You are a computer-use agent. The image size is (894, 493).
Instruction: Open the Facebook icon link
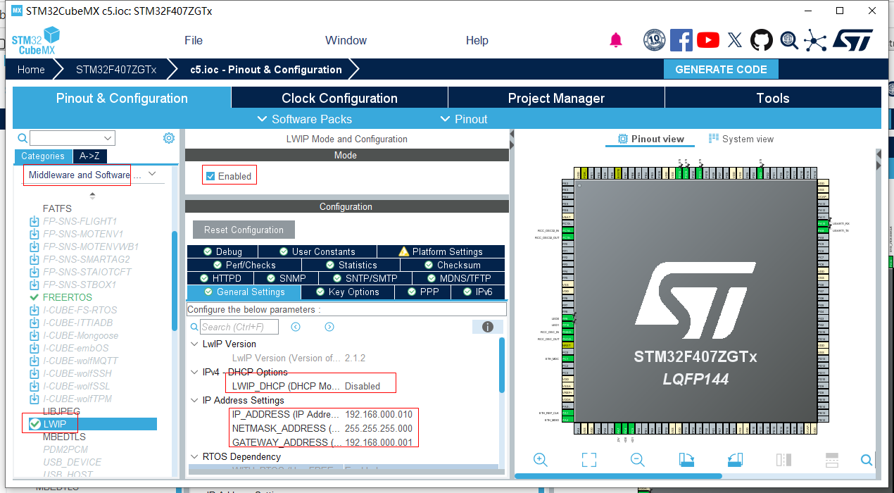(681, 40)
